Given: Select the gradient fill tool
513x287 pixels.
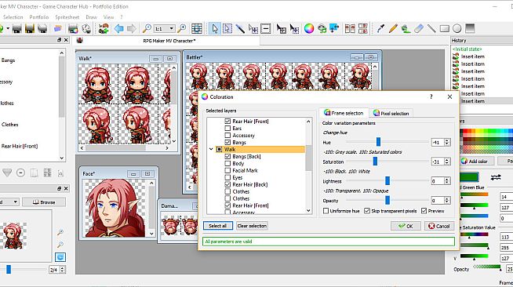Looking at the screenshot, I should 470,29.
